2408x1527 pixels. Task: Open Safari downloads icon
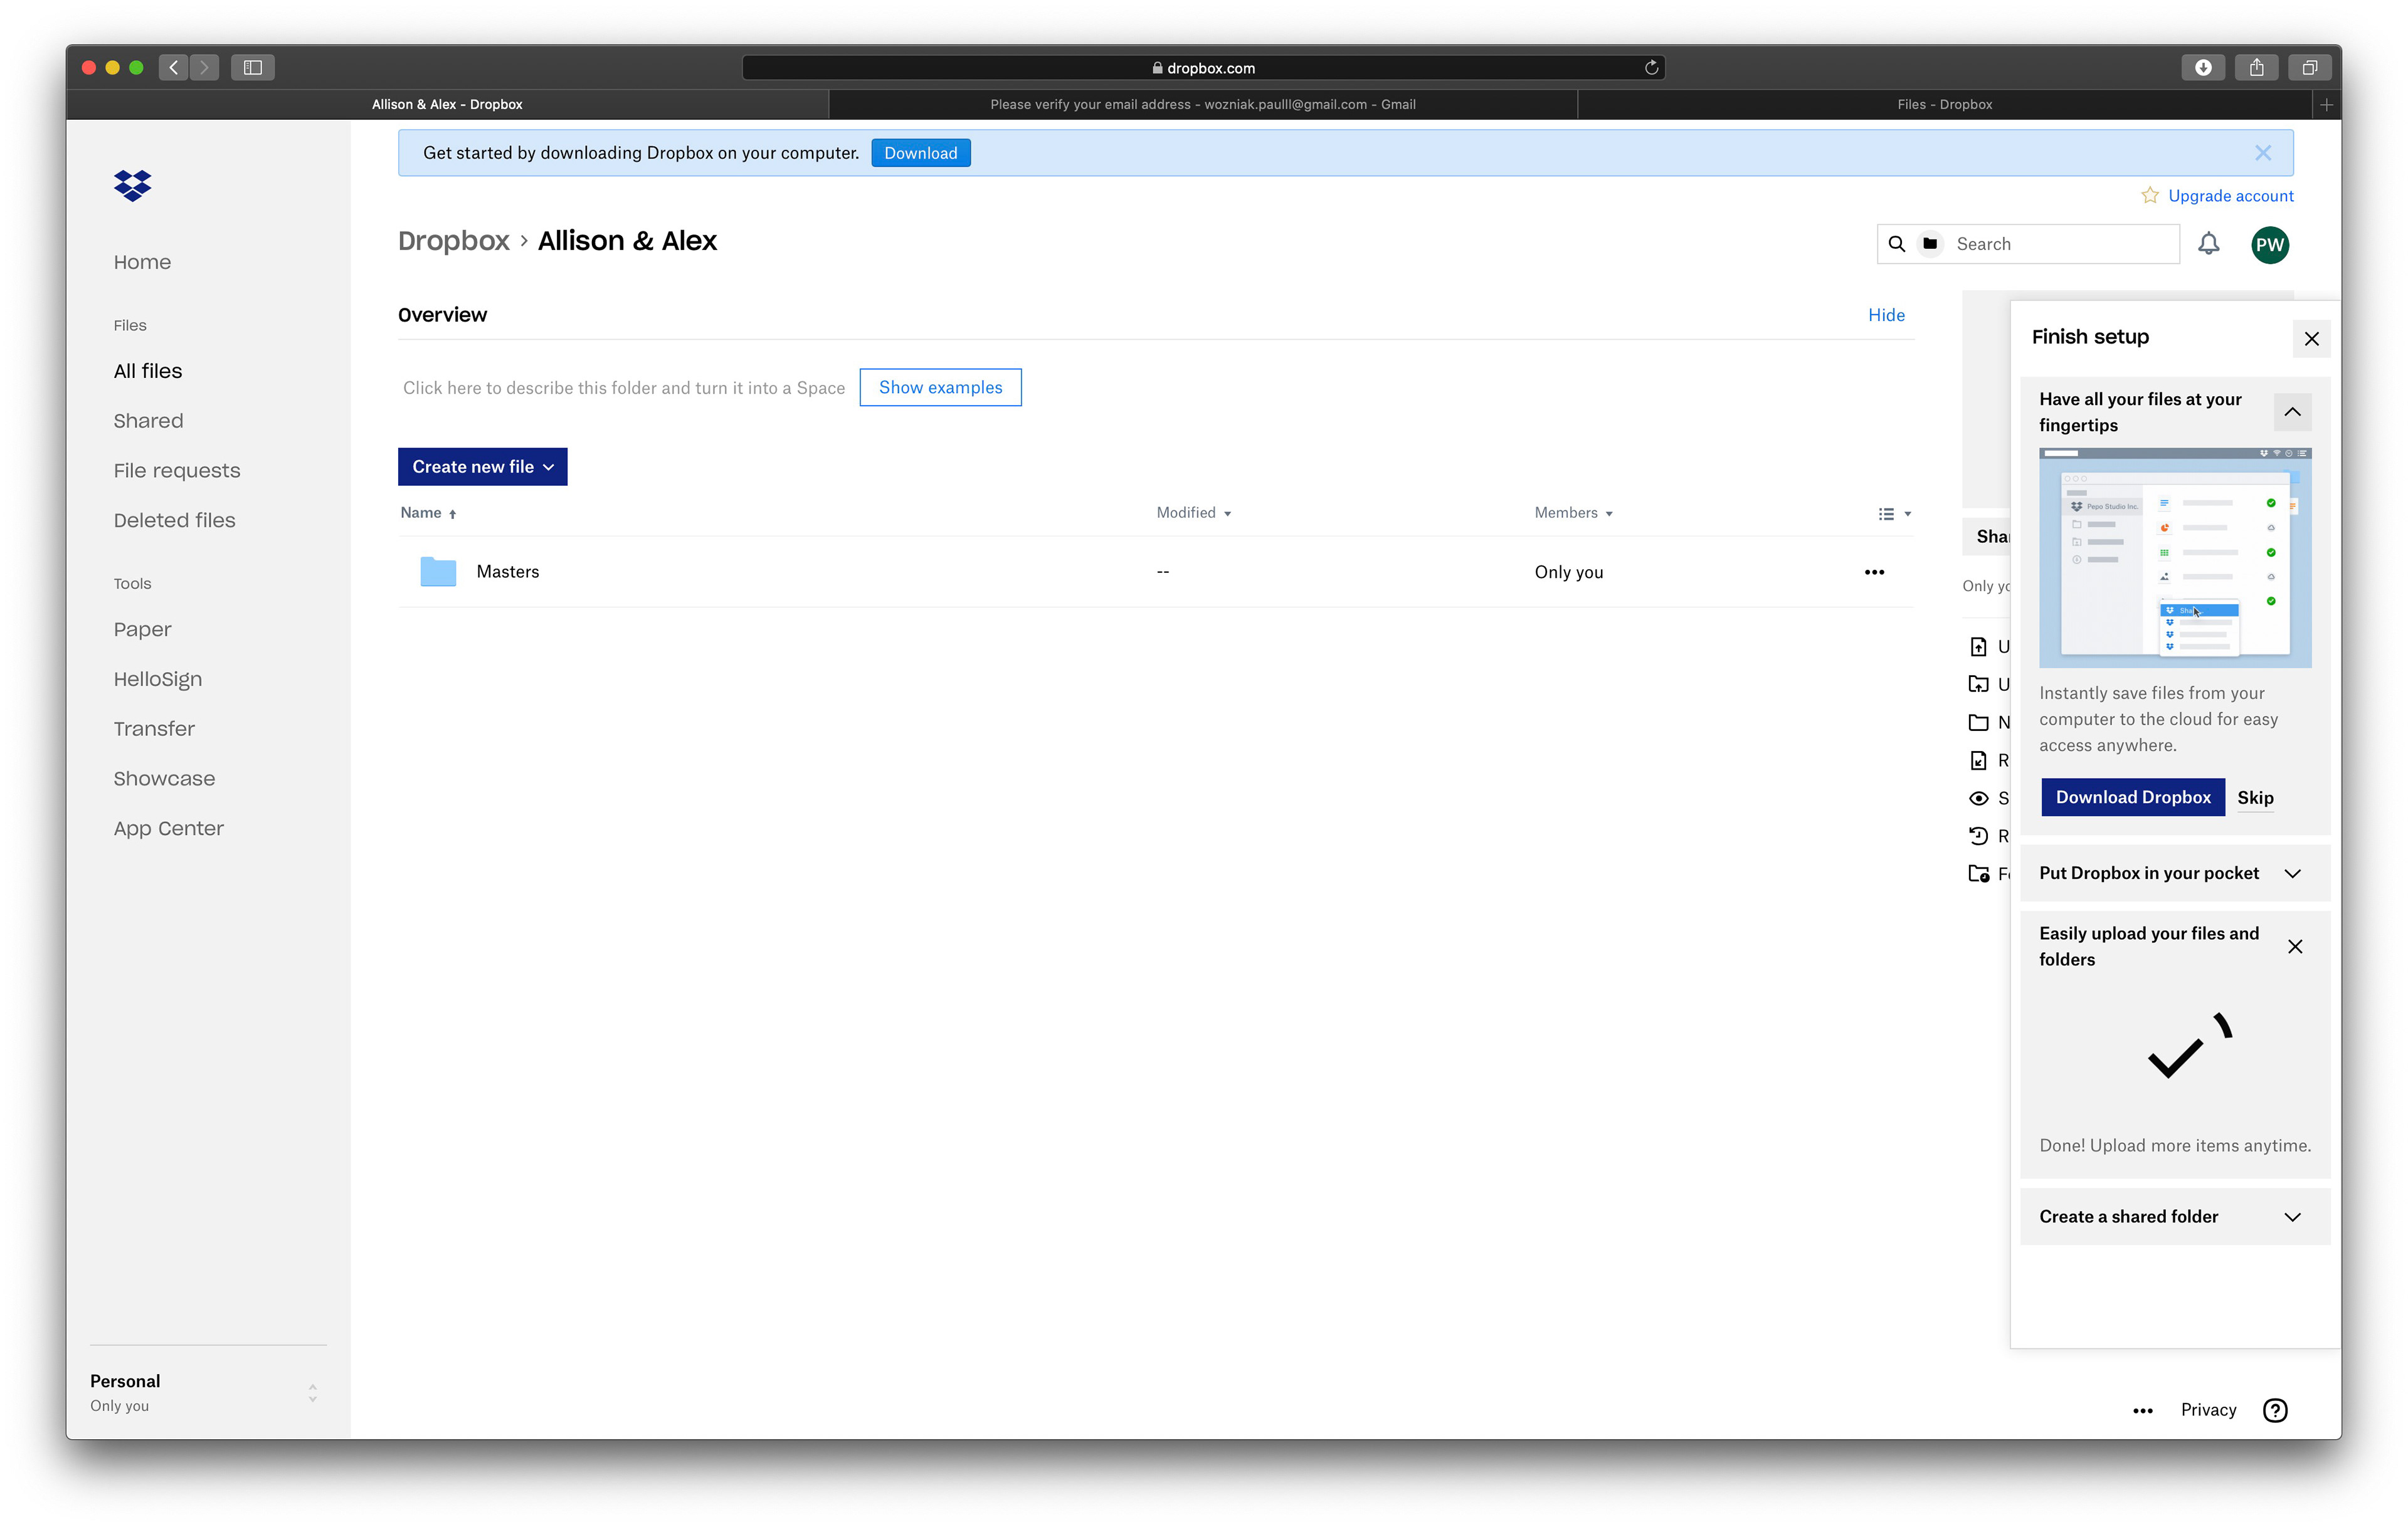(x=2203, y=68)
